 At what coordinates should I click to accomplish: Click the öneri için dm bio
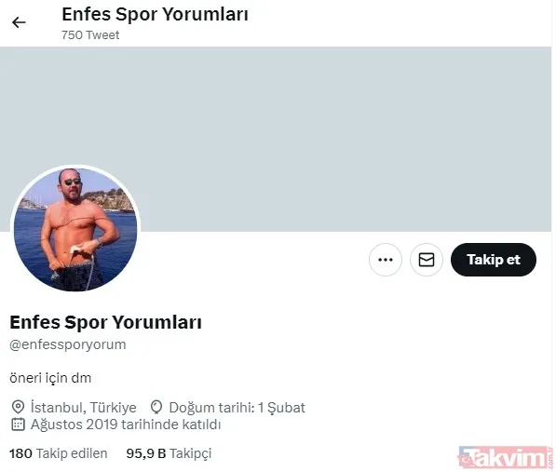click(50, 378)
